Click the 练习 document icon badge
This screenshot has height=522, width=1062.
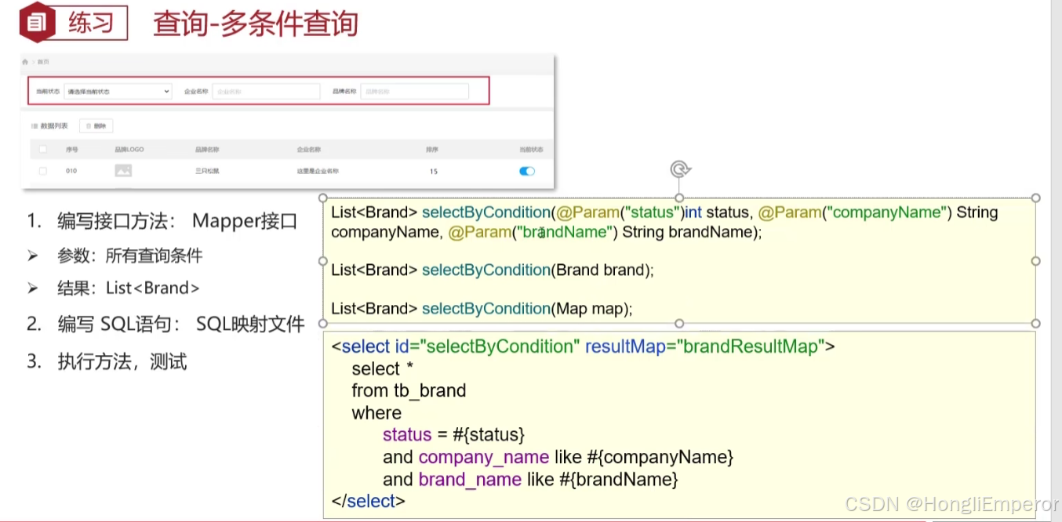click(36, 23)
